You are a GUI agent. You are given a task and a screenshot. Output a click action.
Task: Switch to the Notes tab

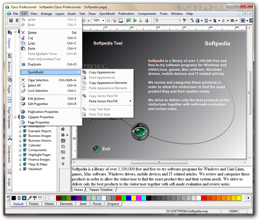point(78,190)
